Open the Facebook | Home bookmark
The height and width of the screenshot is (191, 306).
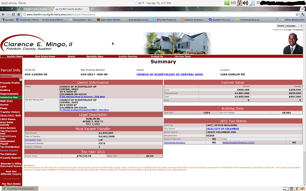(x=28, y=20)
